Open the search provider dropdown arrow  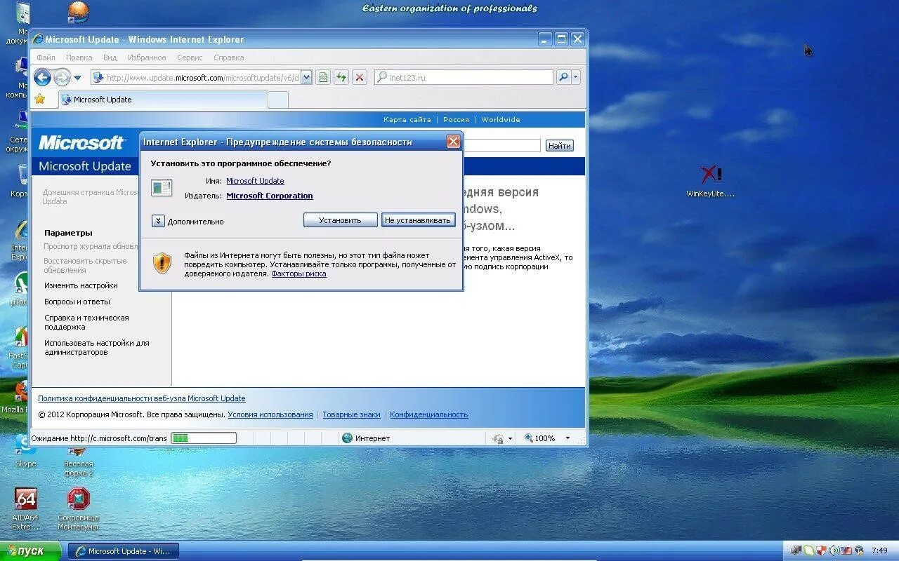click(x=576, y=78)
